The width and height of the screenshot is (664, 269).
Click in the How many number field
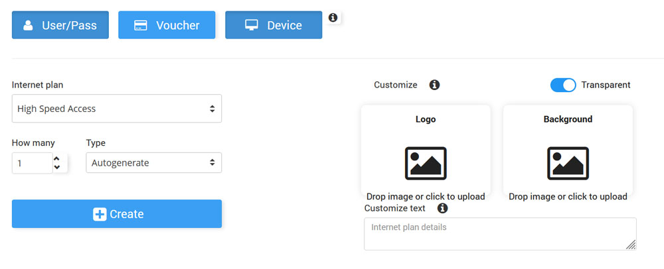(31, 163)
